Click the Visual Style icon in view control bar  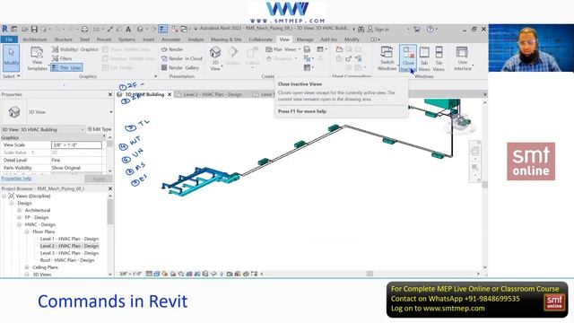click(157, 274)
